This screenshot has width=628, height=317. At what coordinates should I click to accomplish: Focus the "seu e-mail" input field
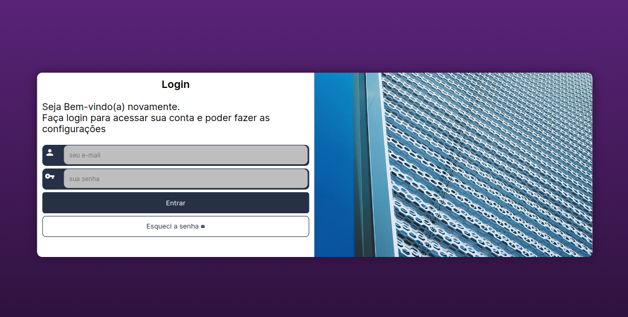(x=186, y=155)
